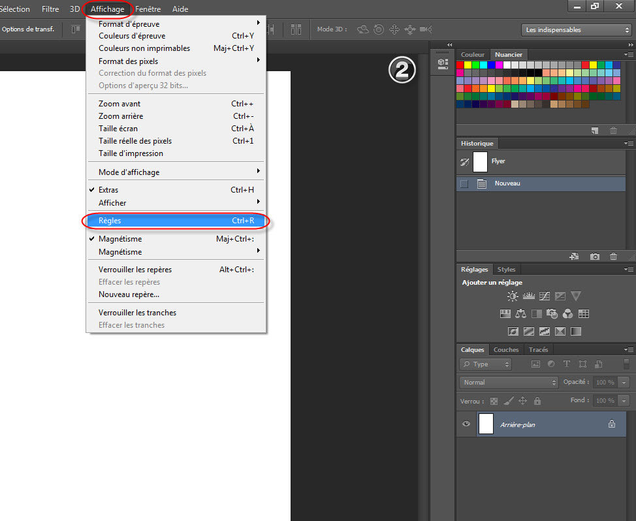Add a Color Lookup adjustment (grid icon)

584,313
